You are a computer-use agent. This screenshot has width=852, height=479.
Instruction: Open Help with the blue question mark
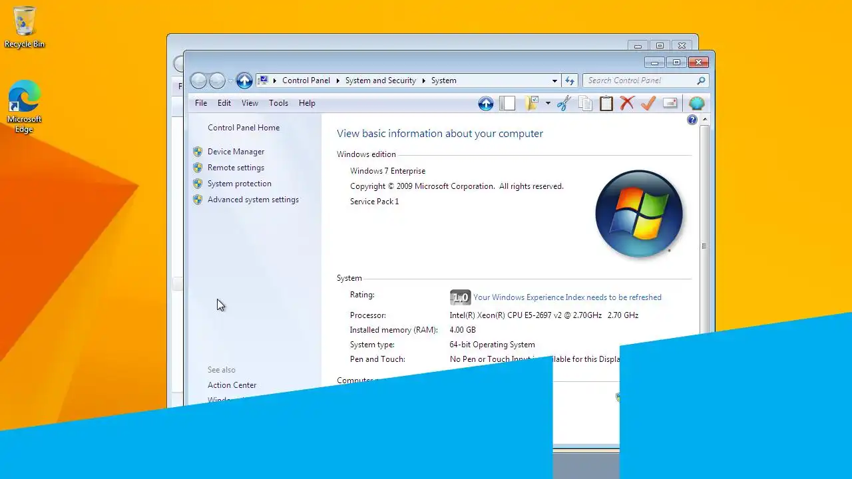692,120
